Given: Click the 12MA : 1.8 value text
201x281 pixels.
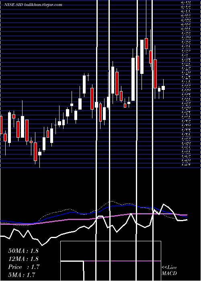Looking at the screenshot, I should click(x=23, y=259).
